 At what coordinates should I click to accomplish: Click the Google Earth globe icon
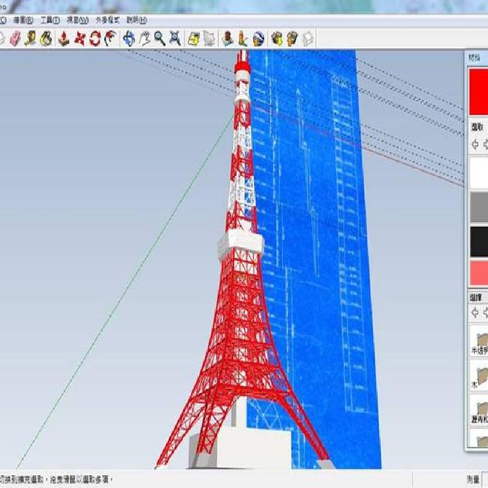258,39
